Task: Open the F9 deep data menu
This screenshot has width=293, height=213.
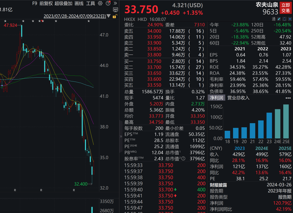Action: (34, 3)
